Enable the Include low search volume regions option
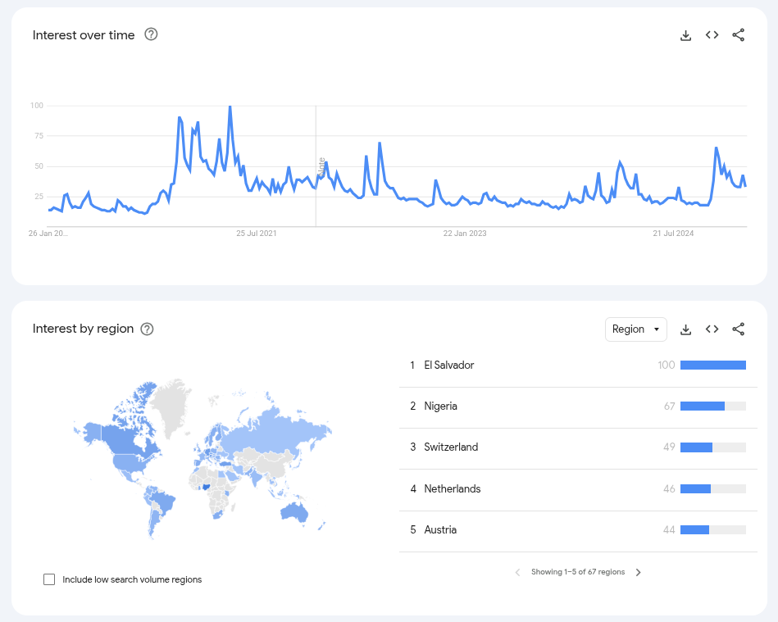 [x=49, y=579]
